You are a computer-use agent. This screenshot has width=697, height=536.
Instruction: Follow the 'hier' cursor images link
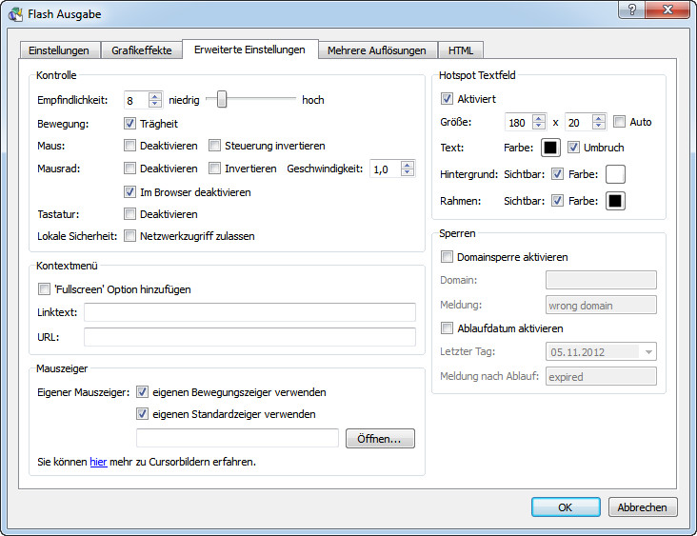tap(98, 462)
